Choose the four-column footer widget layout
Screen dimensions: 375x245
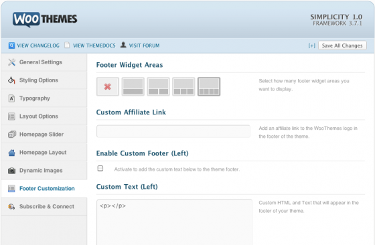(209, 86)
